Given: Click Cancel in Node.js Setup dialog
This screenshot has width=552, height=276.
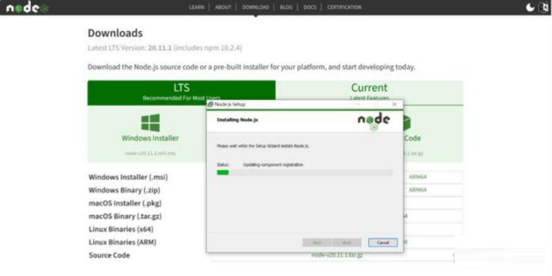Looking at the screenshot, I should 383,243.
